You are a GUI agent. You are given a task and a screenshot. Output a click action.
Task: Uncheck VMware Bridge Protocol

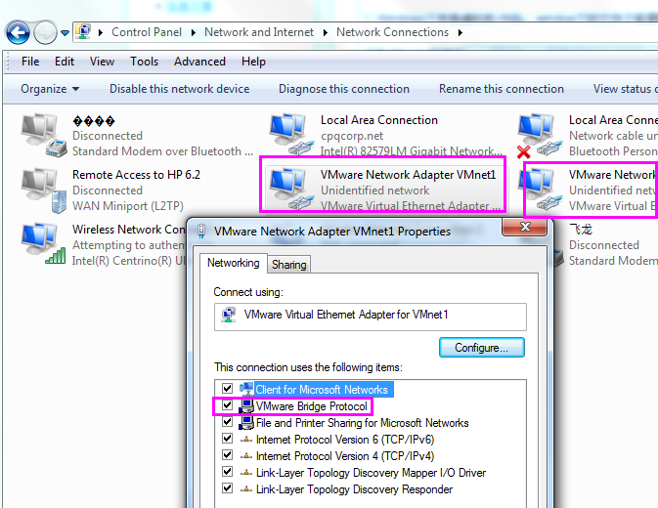click(x=227, y=405)
